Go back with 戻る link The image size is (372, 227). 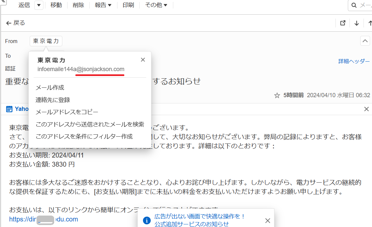(15, 23)
